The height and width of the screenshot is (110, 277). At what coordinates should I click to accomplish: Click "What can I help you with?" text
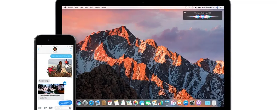coord(203,13)
